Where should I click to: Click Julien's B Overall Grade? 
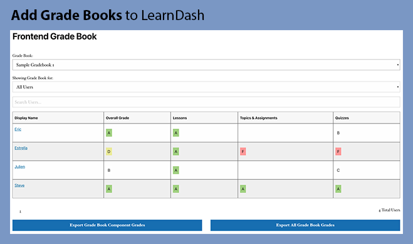pos(109,170)
